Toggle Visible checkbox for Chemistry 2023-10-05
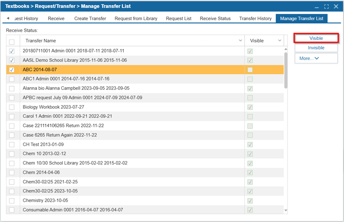 click(x=250, y=201)
